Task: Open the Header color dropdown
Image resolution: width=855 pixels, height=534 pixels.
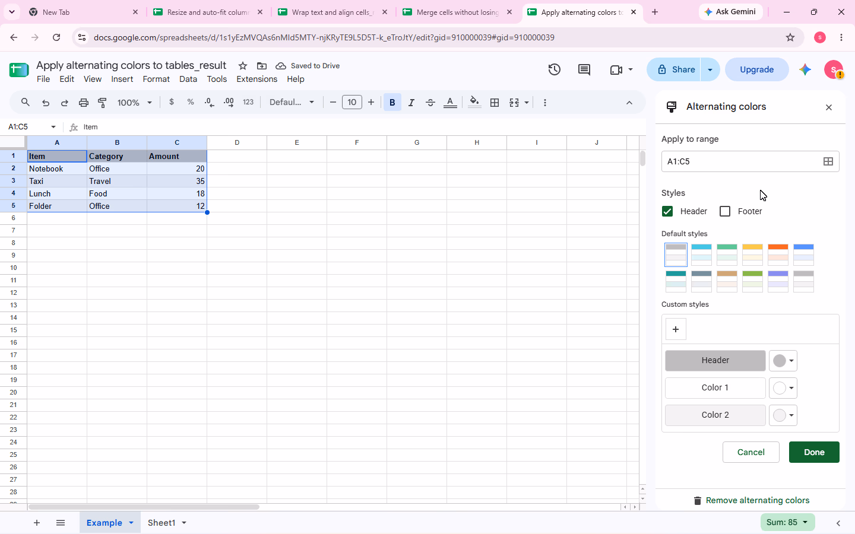Action: (x=783, y=361)
